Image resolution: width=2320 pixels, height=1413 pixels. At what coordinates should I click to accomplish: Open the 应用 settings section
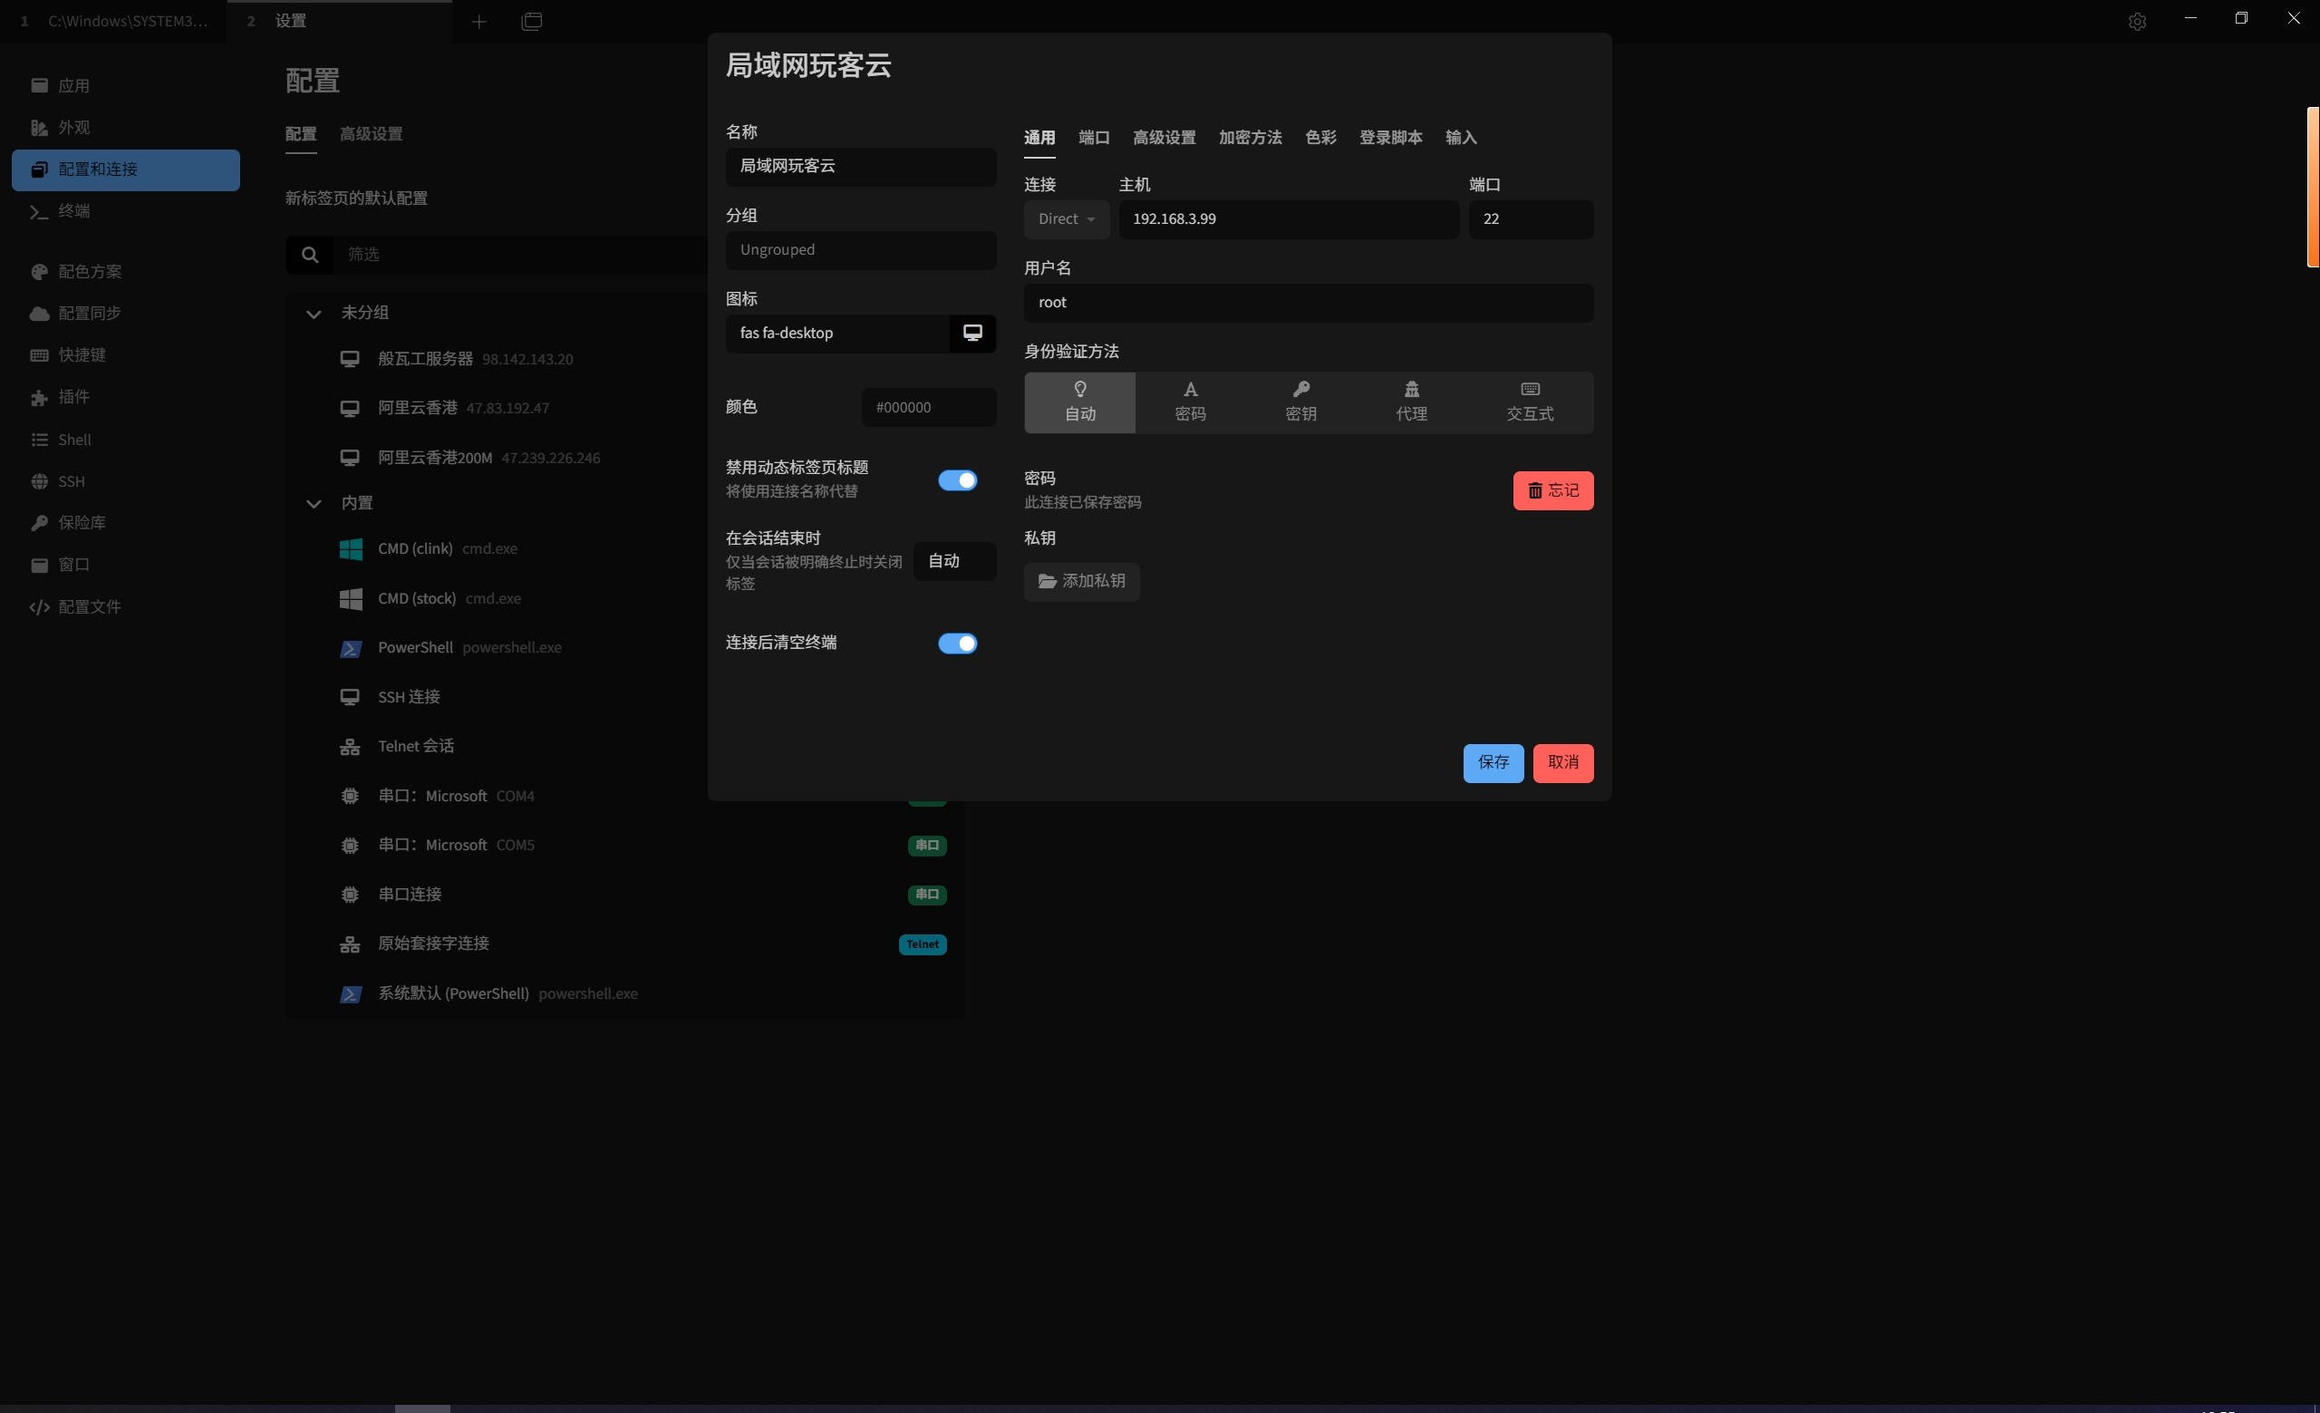125,86
